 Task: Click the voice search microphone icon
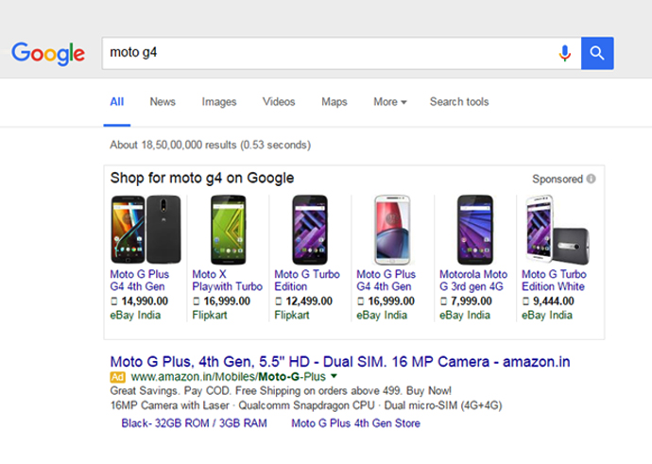(x=565, y=53)
